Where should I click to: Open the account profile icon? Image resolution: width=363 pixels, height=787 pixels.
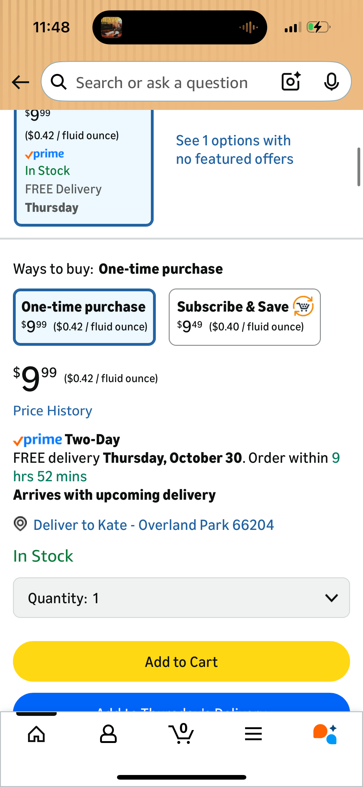pos(108,734)
